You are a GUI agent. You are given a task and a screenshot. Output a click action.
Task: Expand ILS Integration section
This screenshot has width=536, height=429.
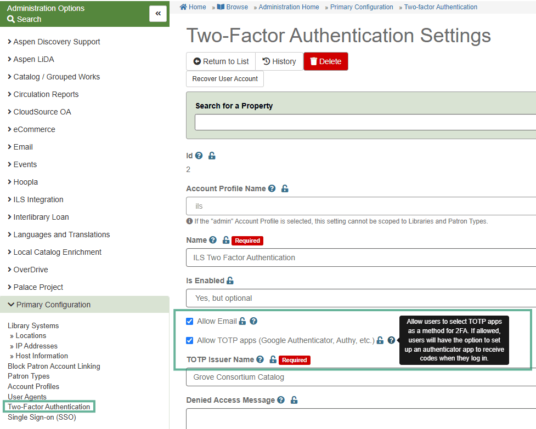point(36,199)
